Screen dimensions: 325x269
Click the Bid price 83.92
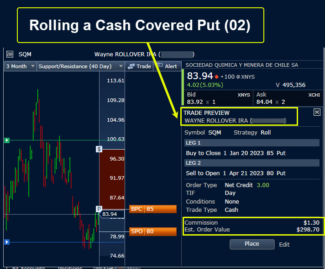click(x=195, y=102)
